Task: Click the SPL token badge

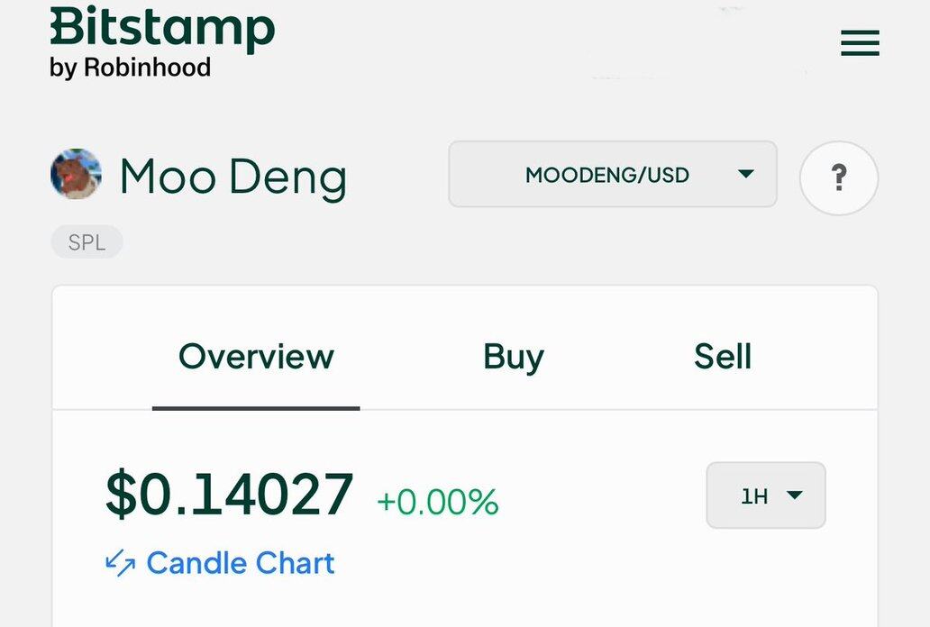Action: (87, 242)
